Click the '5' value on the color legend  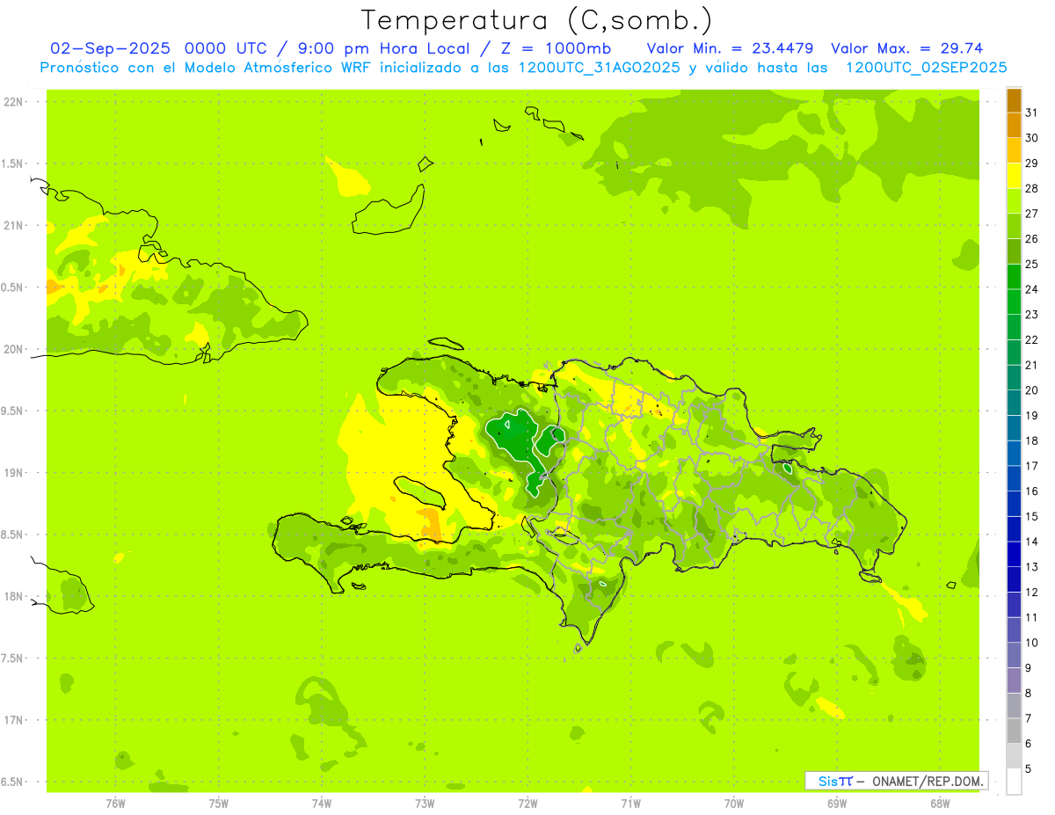click(1029, 769)
